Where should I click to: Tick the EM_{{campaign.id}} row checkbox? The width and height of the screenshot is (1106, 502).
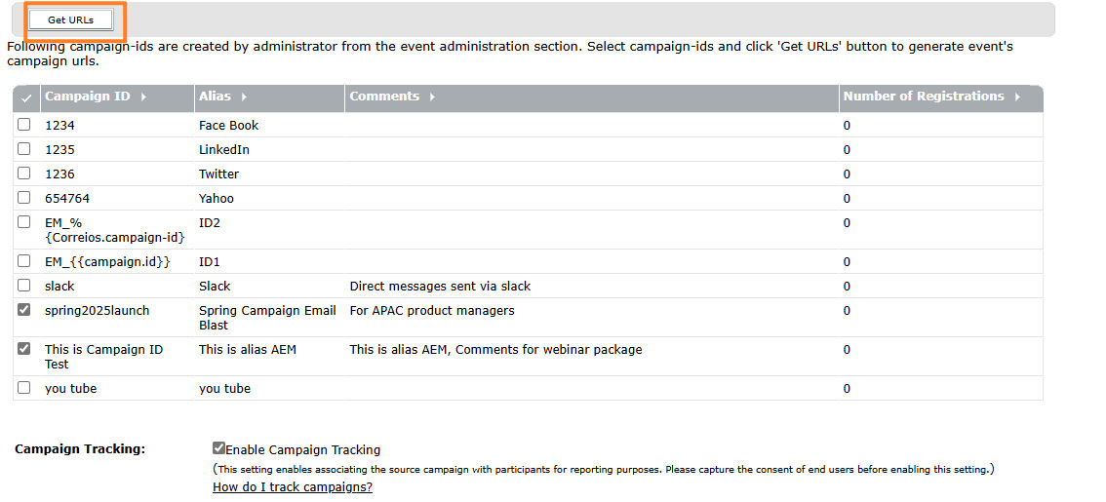coord(24,261)
